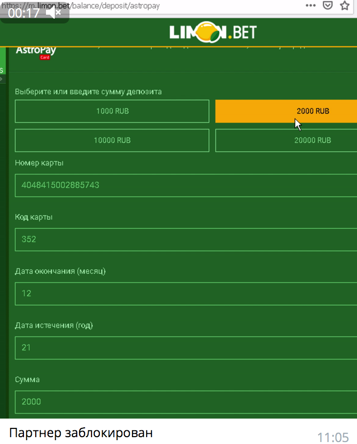Click the expiry year field showing 21
Image resolution: width=357 pixels, height=444 pixels.
(x=186, y=348)
